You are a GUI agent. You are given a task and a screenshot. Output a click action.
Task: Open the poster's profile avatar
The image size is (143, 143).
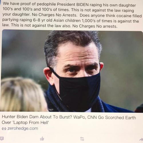[x=1, y=2]
